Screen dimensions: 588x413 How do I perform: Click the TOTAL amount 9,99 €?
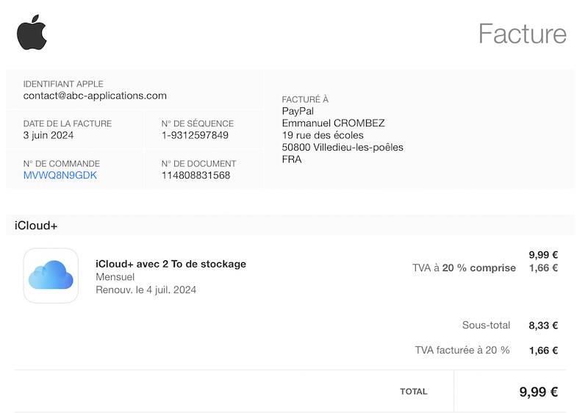click(x=539, y=392)
